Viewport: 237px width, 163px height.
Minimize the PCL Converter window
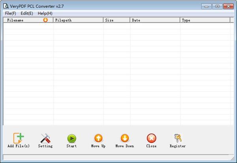point(206,6)
